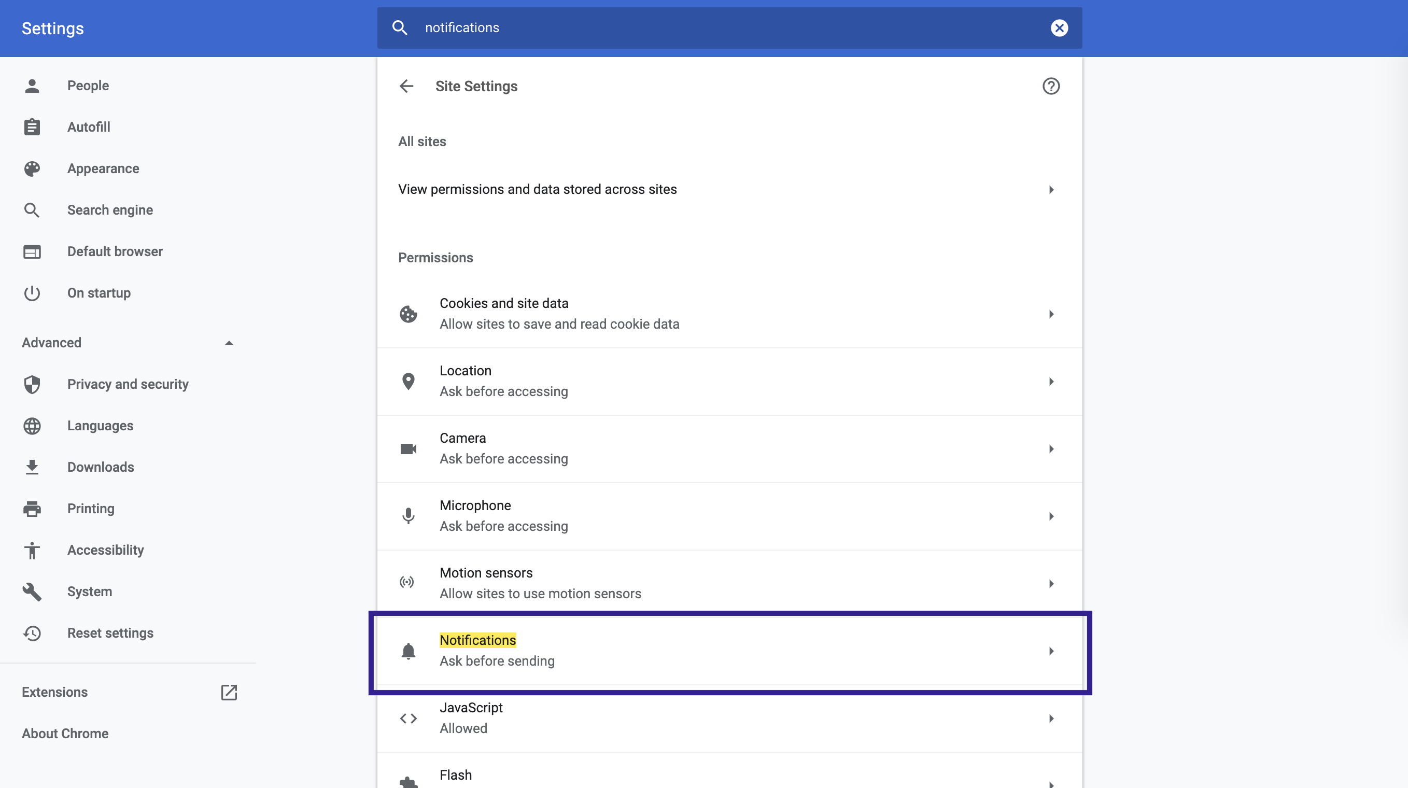Click the cookie icon for Cookies and site data
The image size is (1408, 788).
409,314
